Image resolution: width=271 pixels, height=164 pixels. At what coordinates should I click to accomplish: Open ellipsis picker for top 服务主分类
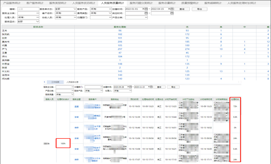coord(38,13)
